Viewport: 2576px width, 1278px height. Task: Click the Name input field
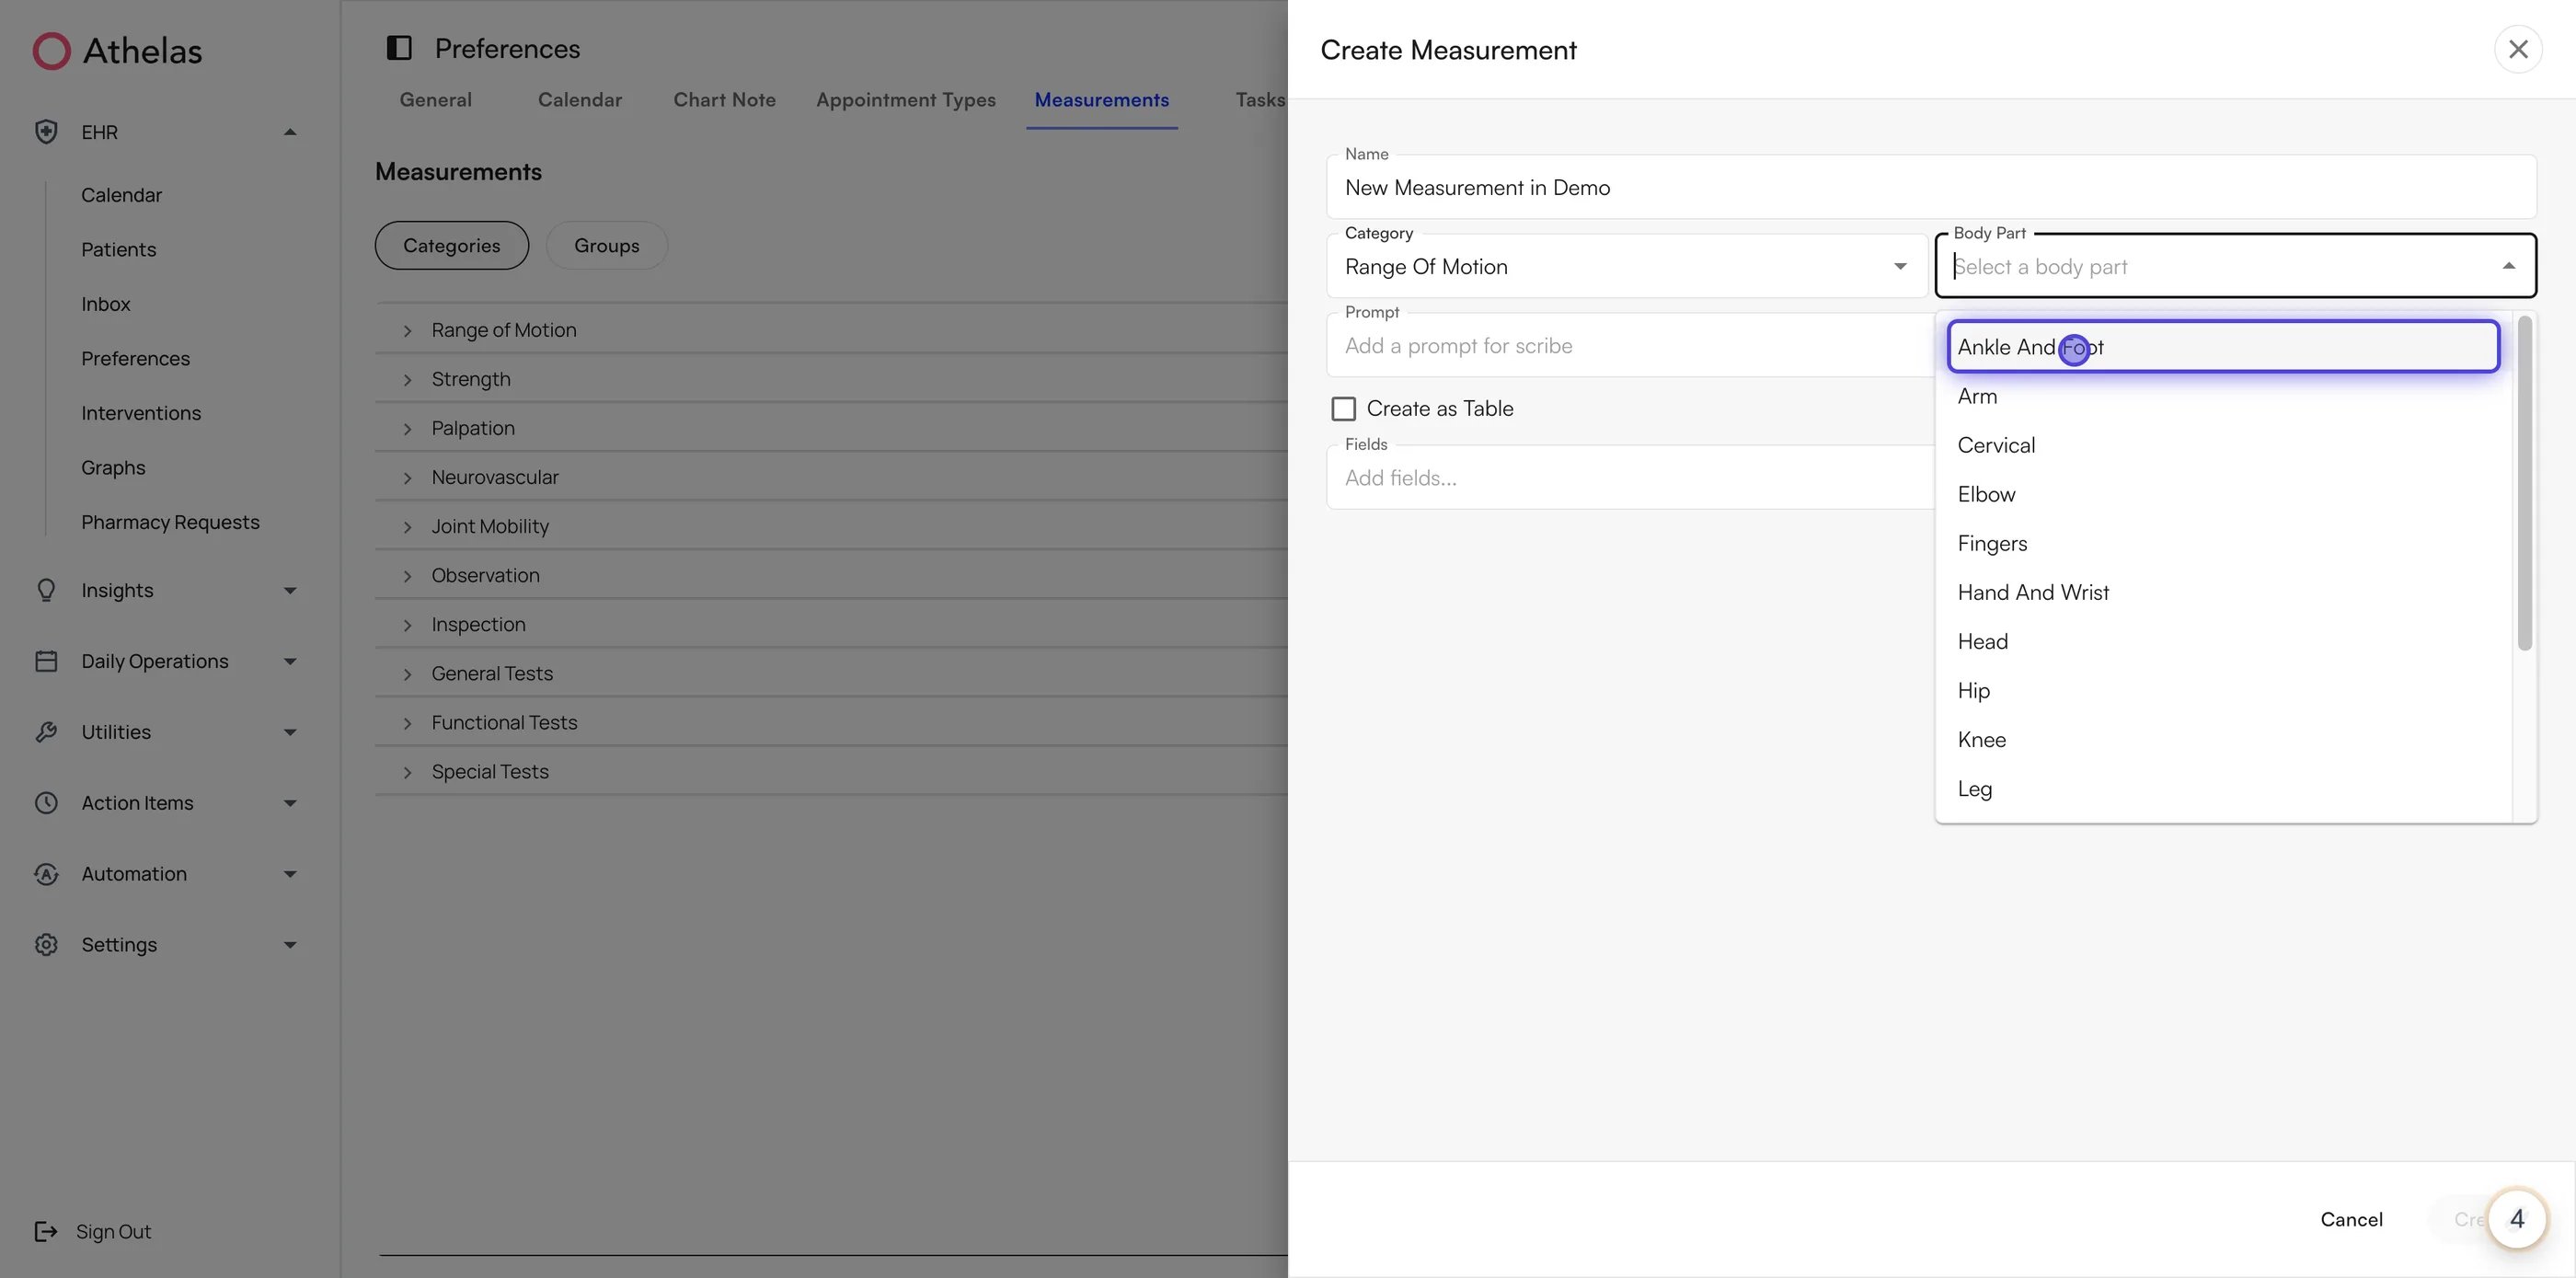[x=1931, y=187]
